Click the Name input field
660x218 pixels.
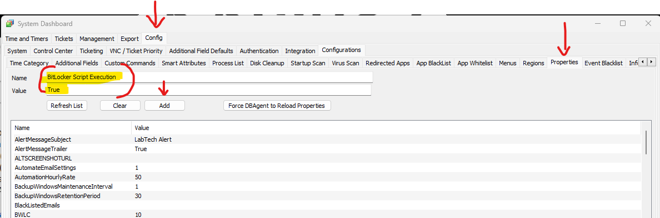209,77
